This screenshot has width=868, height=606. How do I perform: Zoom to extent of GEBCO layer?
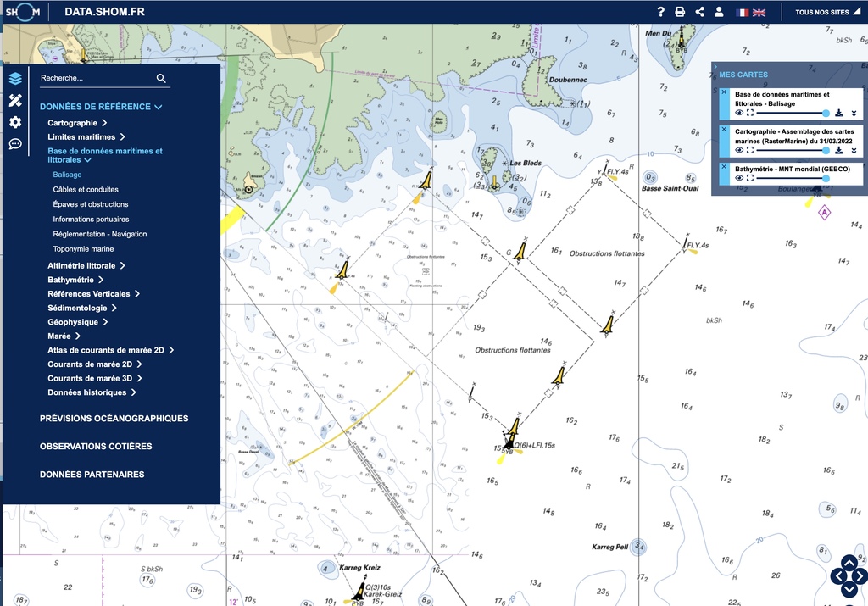pyautogui.click(x=750, y=178)
